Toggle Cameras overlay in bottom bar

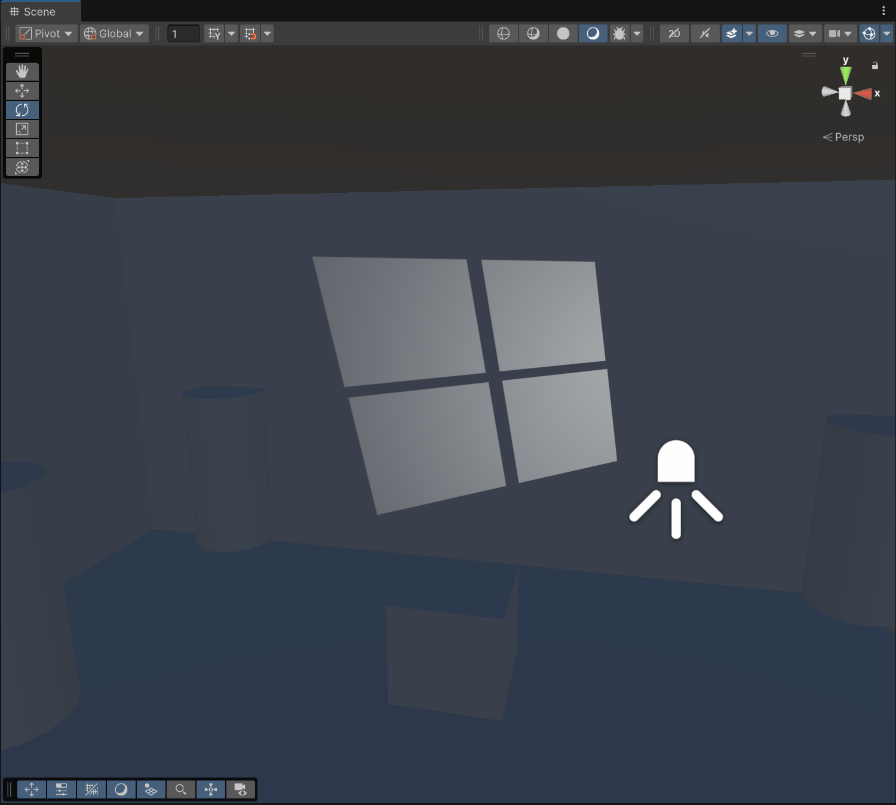(241, 789)
